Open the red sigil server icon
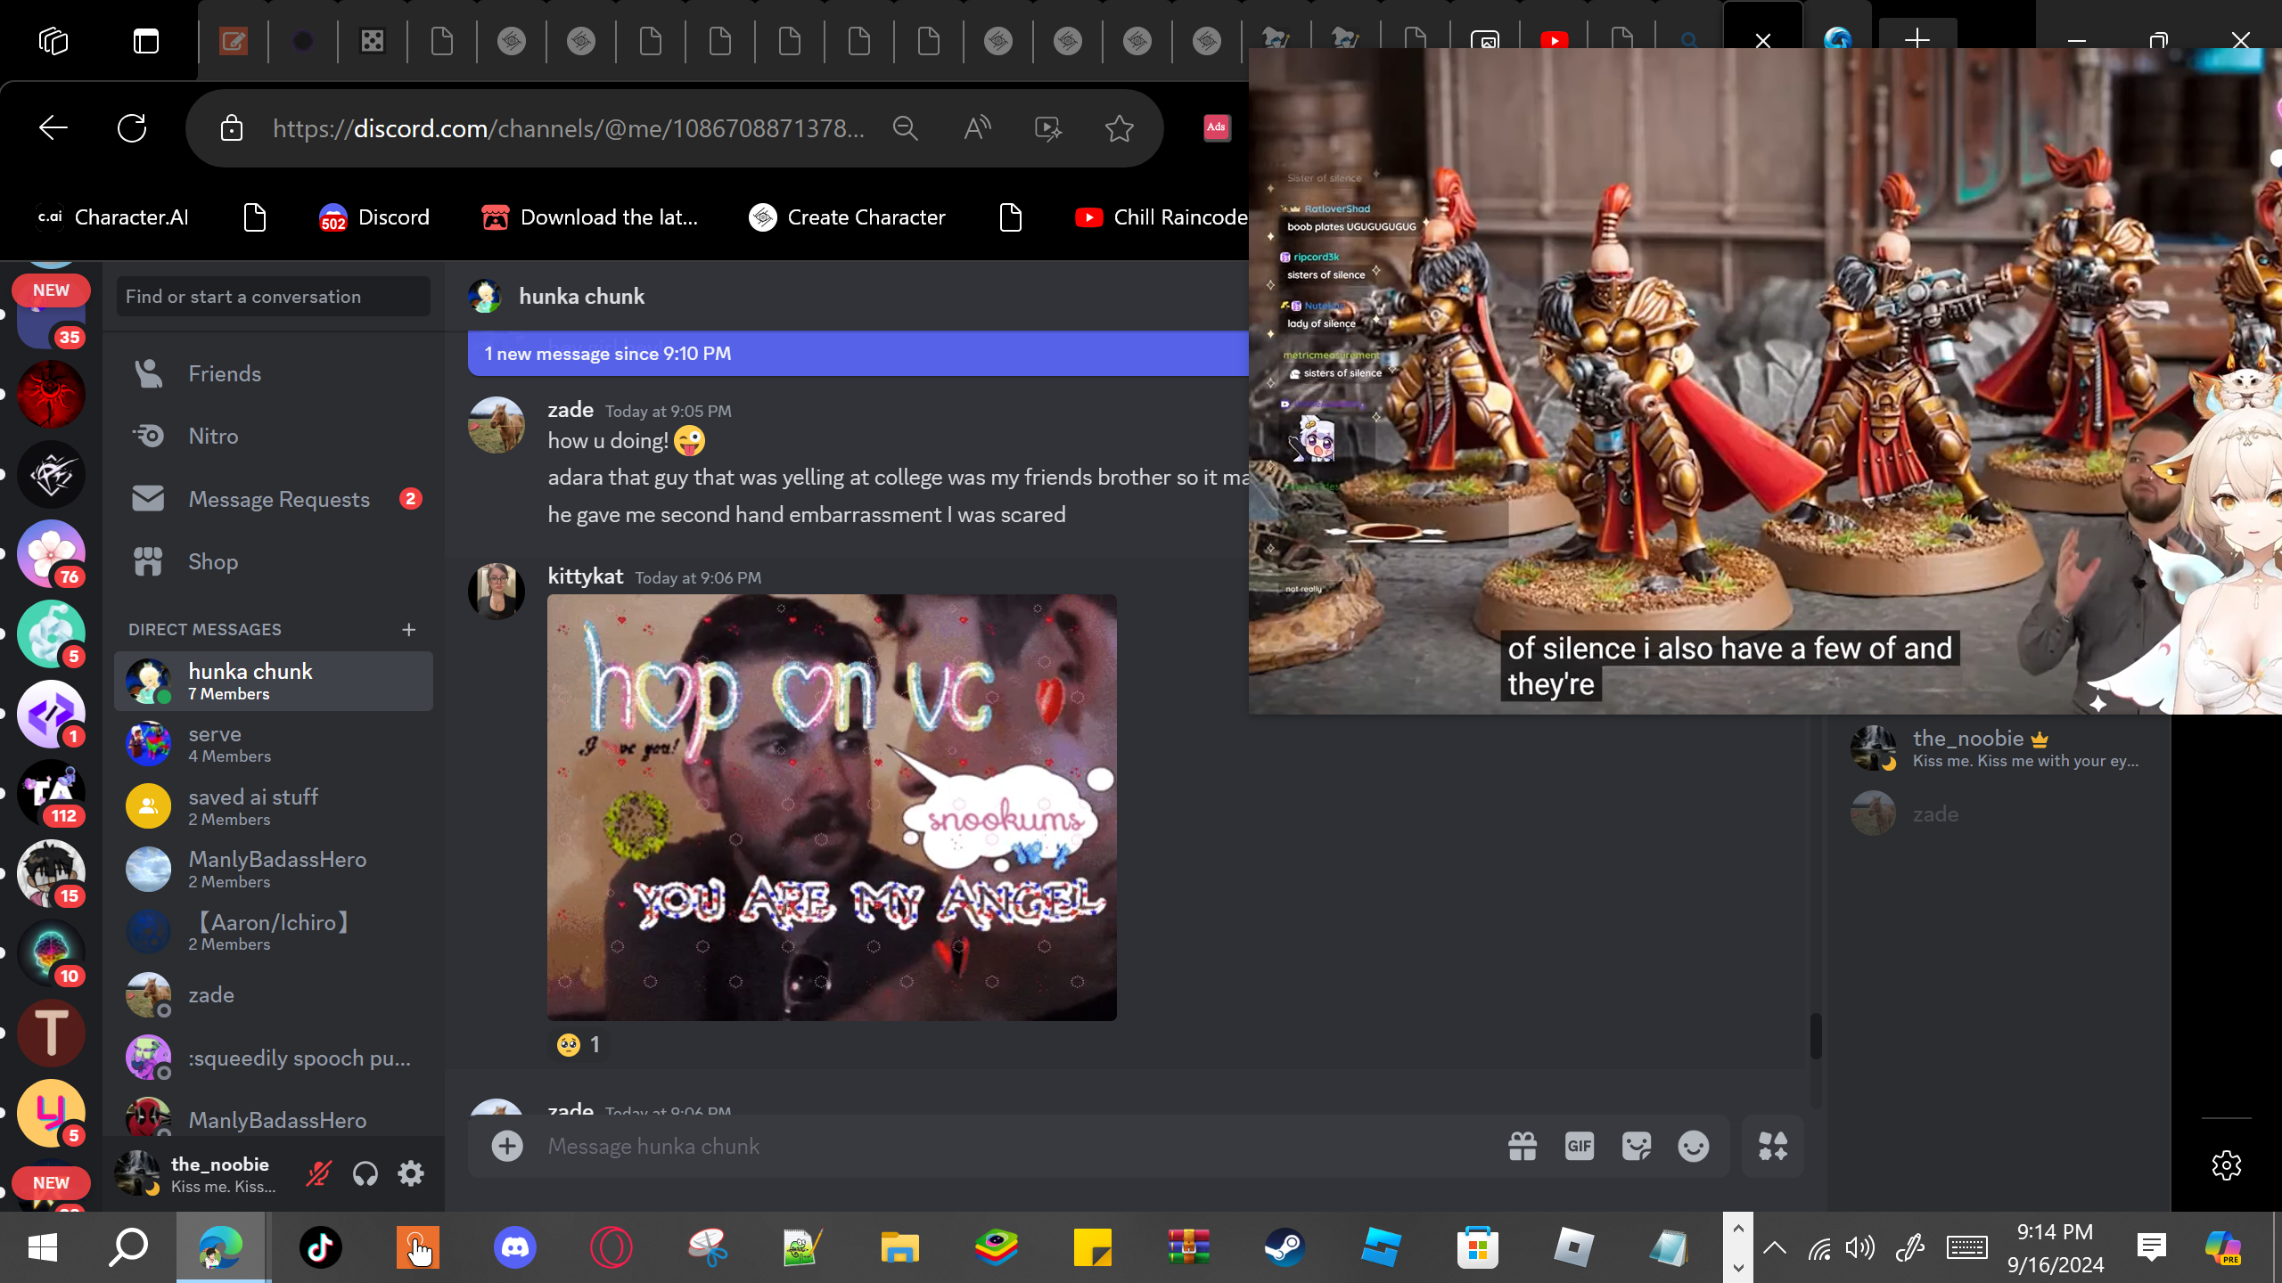Screen dimensions: 2282x1283 tap(52, 394)
